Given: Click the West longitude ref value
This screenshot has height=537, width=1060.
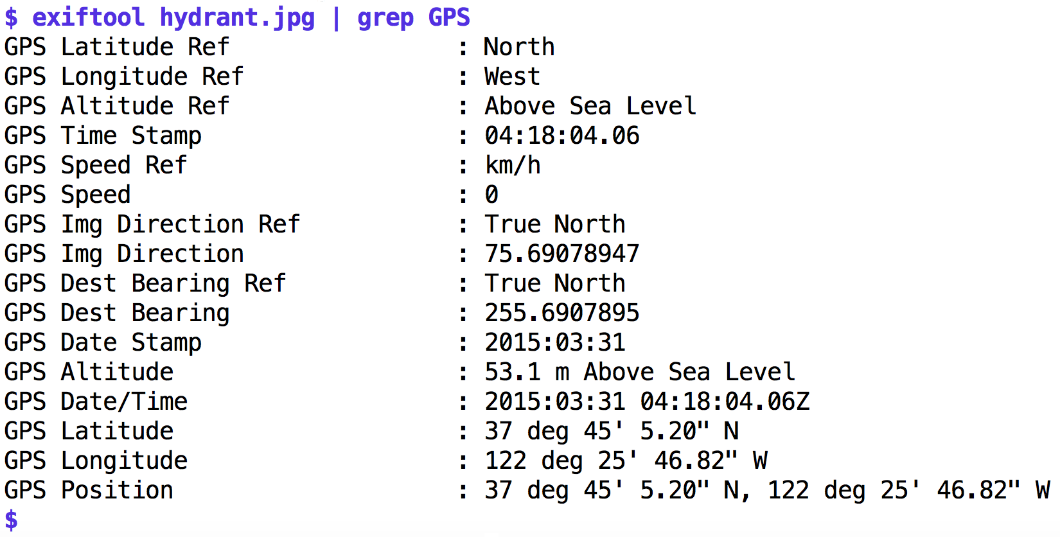Looking at the screenshot, I should 512,76.
